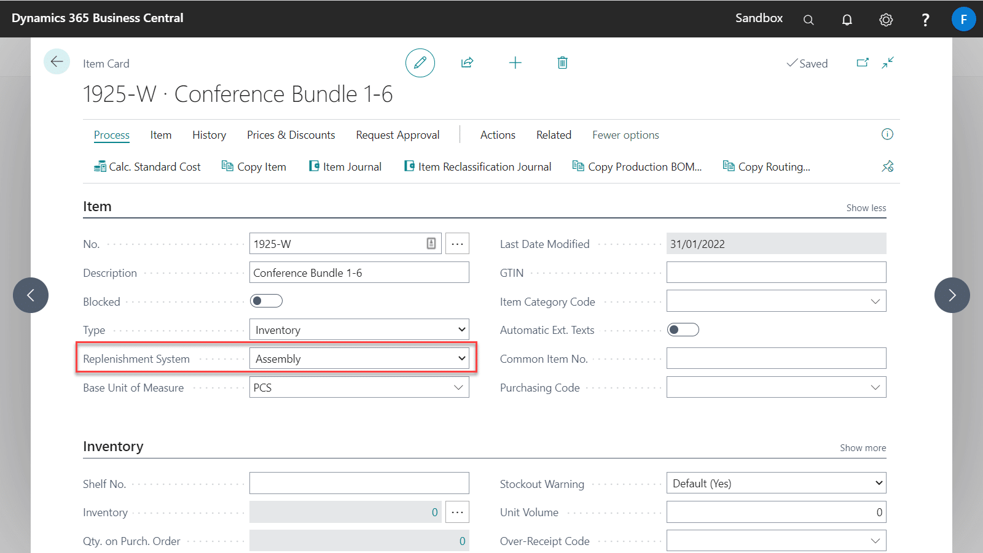
Task: Click the GTIN input field
Action: [777, 273]
